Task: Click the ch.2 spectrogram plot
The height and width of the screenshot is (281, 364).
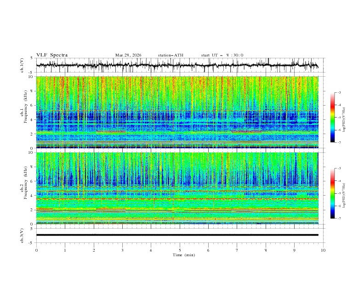Action: coord(177,188)
